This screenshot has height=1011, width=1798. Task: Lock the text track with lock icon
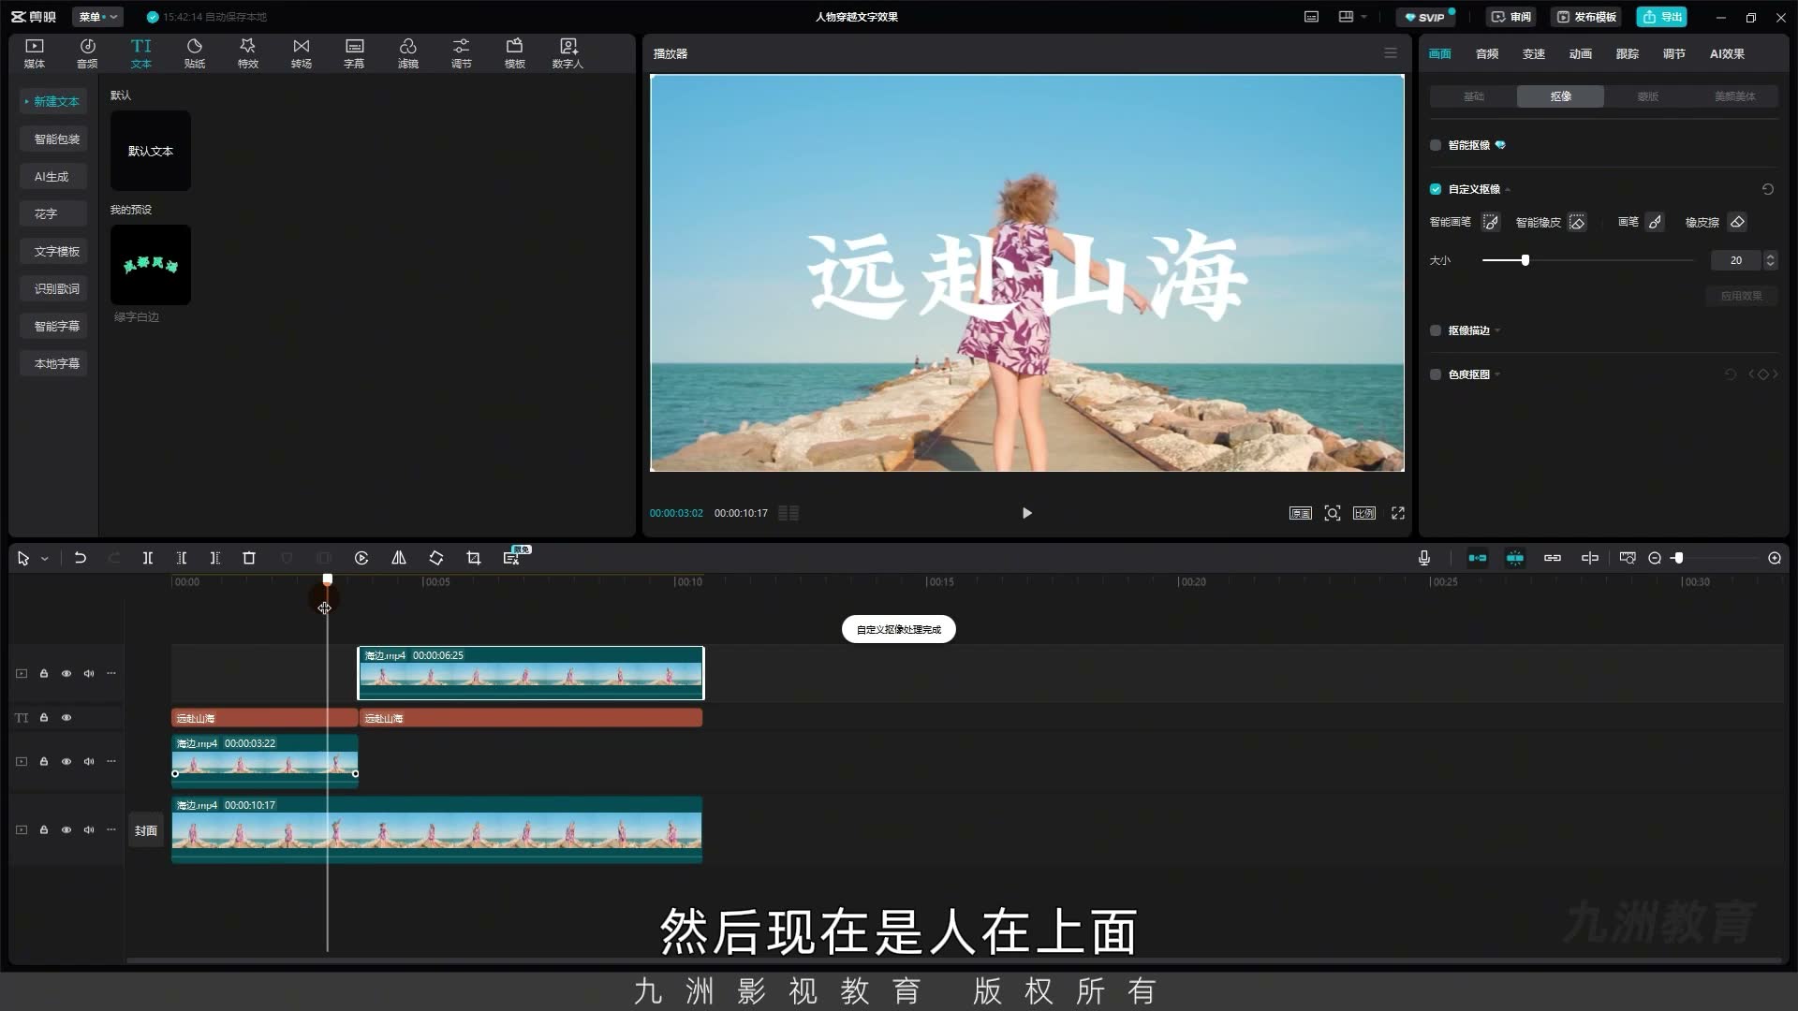(44, 718)
